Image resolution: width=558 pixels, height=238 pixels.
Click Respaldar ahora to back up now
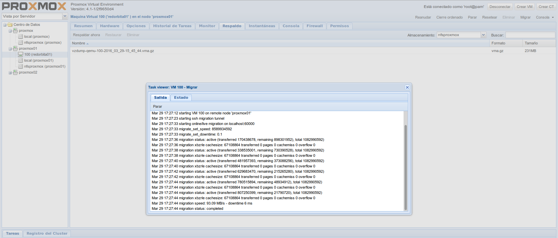(86, 35)
